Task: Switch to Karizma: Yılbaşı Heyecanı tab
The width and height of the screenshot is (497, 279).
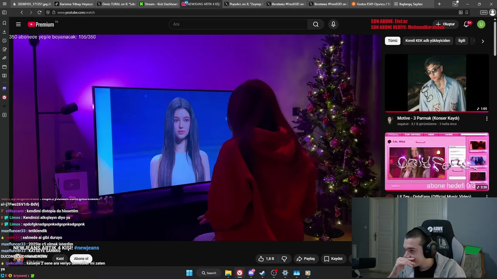Action: (x=73, y=4)
